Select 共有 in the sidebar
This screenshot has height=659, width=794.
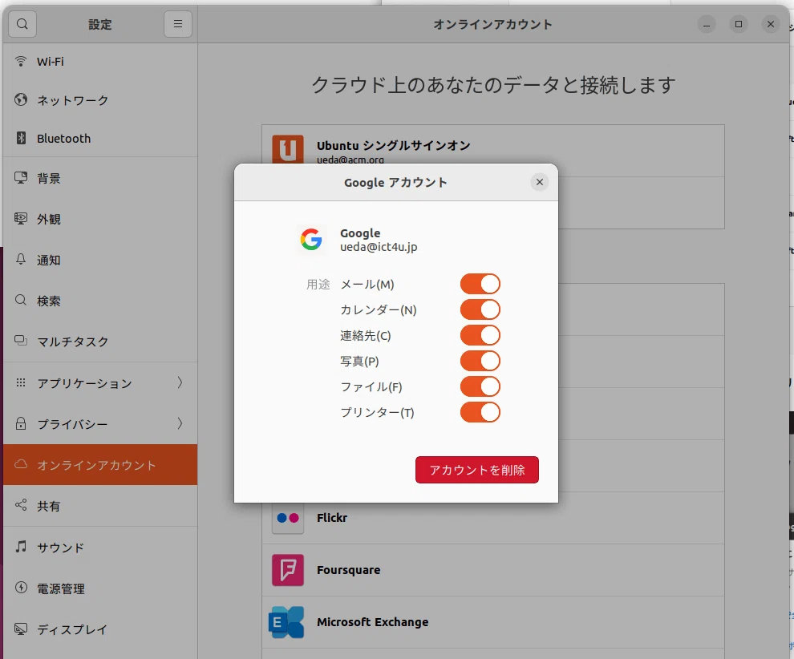(100, 505)
